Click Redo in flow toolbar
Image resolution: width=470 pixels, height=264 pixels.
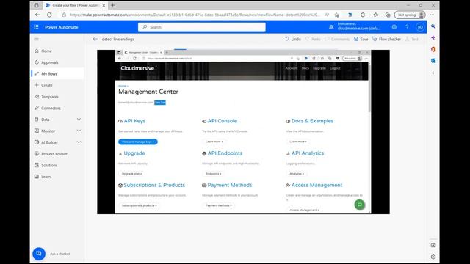[313, 39]
